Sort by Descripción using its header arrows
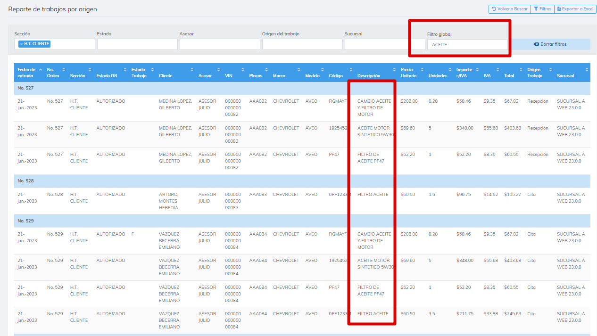Screen dimensions: 597x336 coord(394,70)
